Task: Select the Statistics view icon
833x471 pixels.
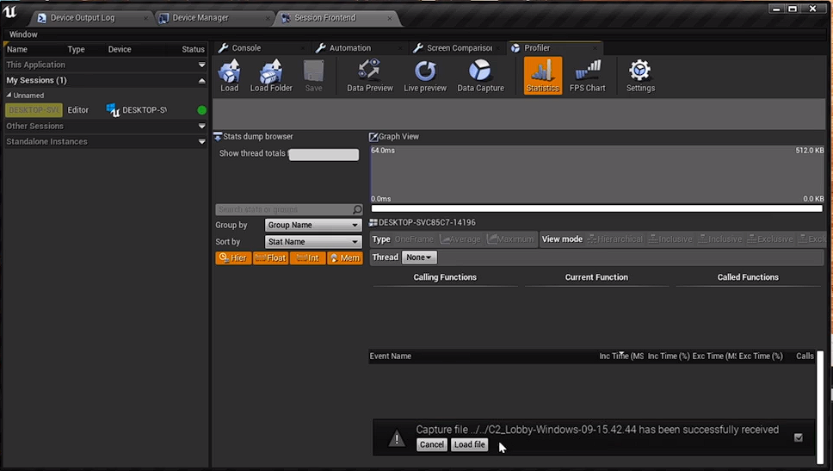Action: (x=542, y=76)
